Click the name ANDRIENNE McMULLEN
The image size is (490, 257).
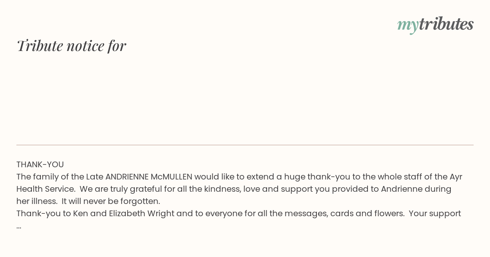pyautogui.click(x=149, y=177)
